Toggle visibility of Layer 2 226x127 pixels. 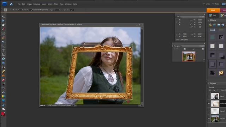209,111
